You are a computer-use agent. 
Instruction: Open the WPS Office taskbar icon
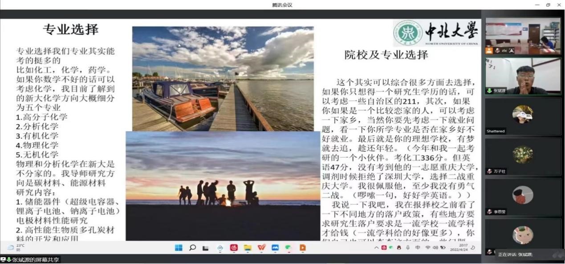point(261,248)
